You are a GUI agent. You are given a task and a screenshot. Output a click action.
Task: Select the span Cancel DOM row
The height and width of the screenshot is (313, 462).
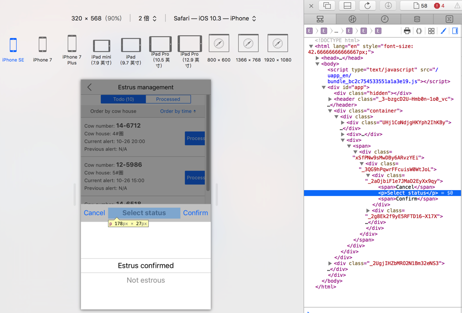pos(407,187)
